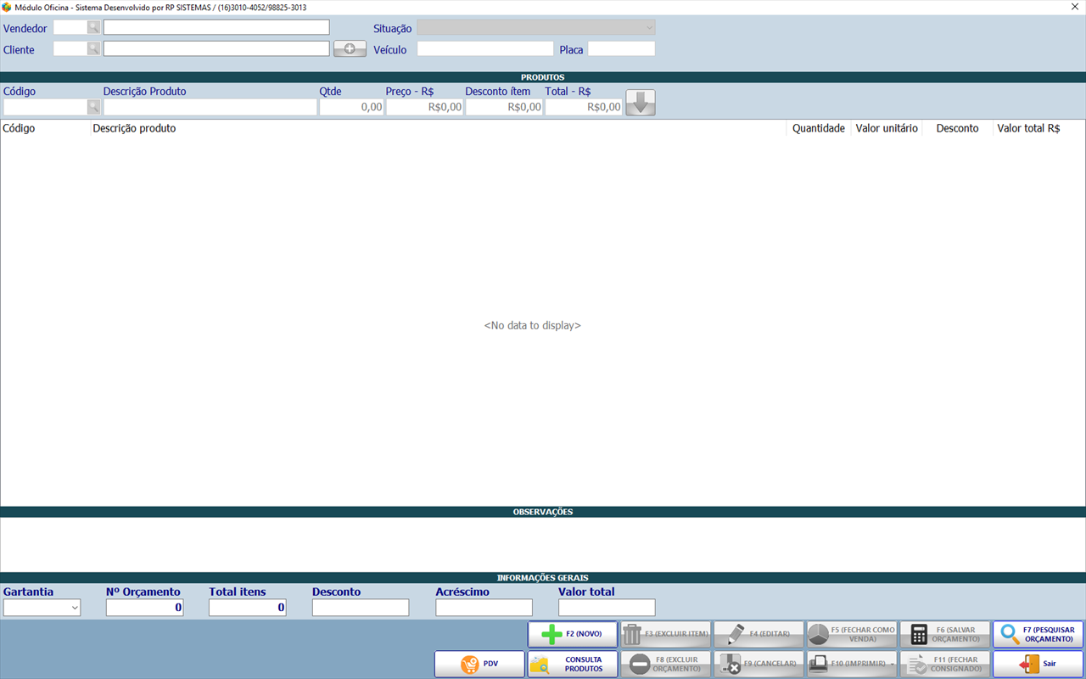The width and height of the screenshot is (1086, 679).
Task: Open the PDV shopping cart button
Action: tap(479, 664)
